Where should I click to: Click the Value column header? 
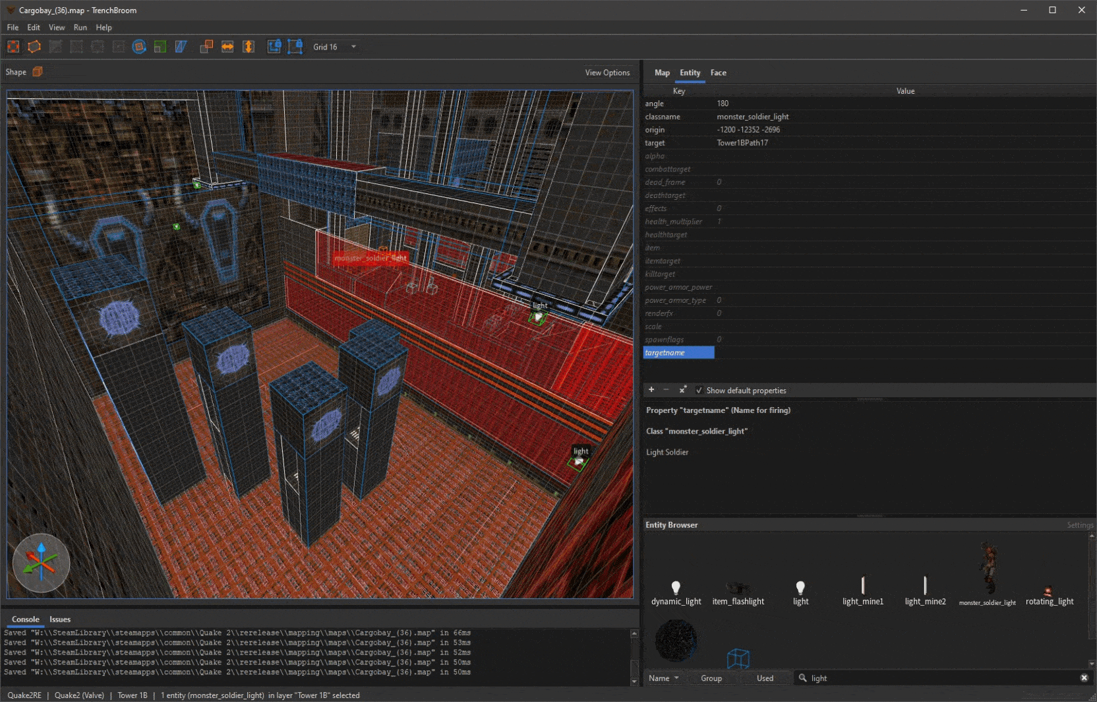905,91
